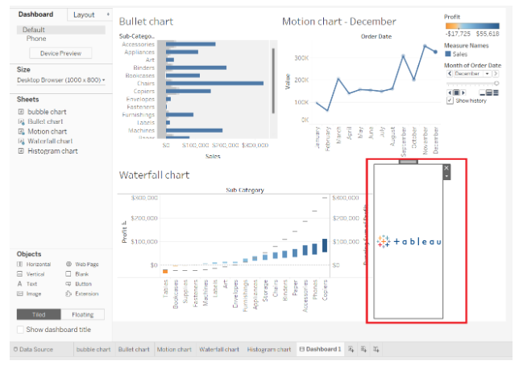Remove the Tableau image object with X

point(446,168)
